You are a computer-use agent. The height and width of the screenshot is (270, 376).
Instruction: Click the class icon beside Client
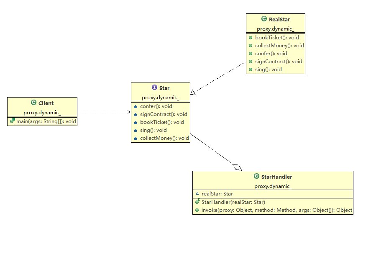[33, 103]
